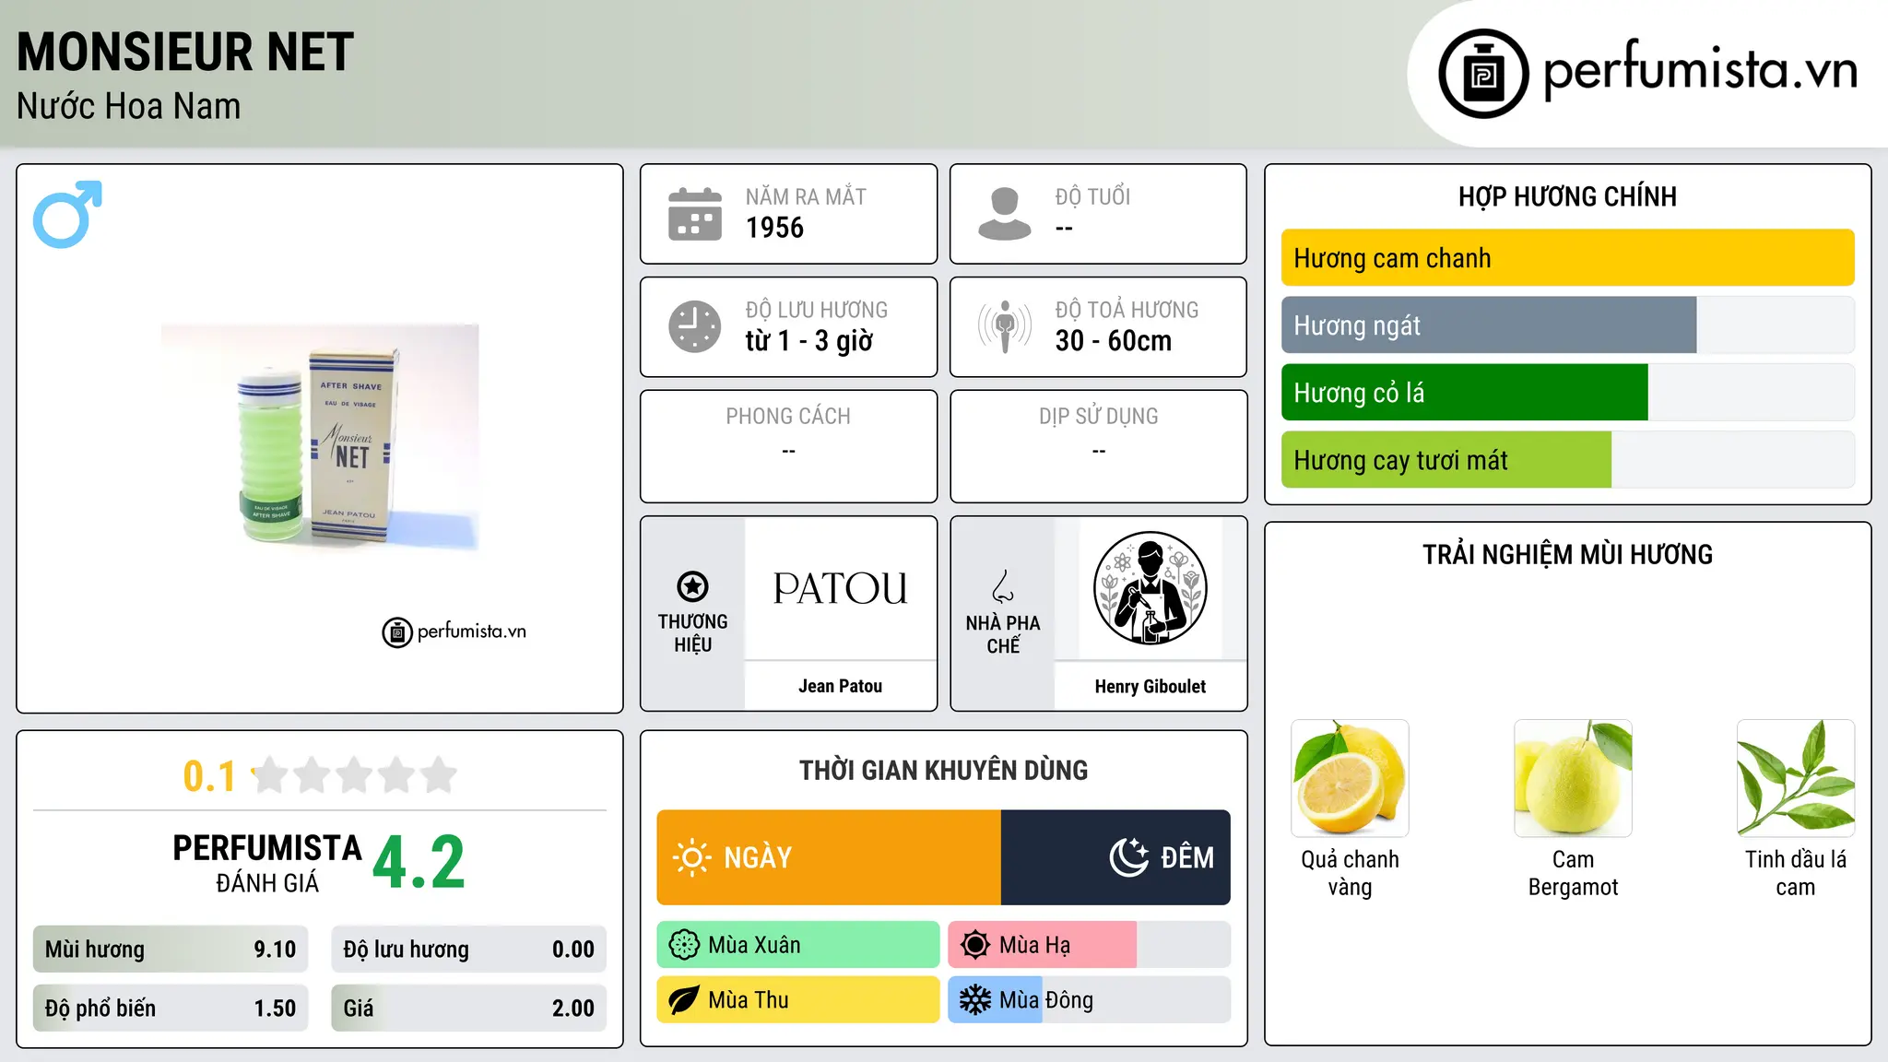Click the Mùa Xuân season bar

pos(798,945)
